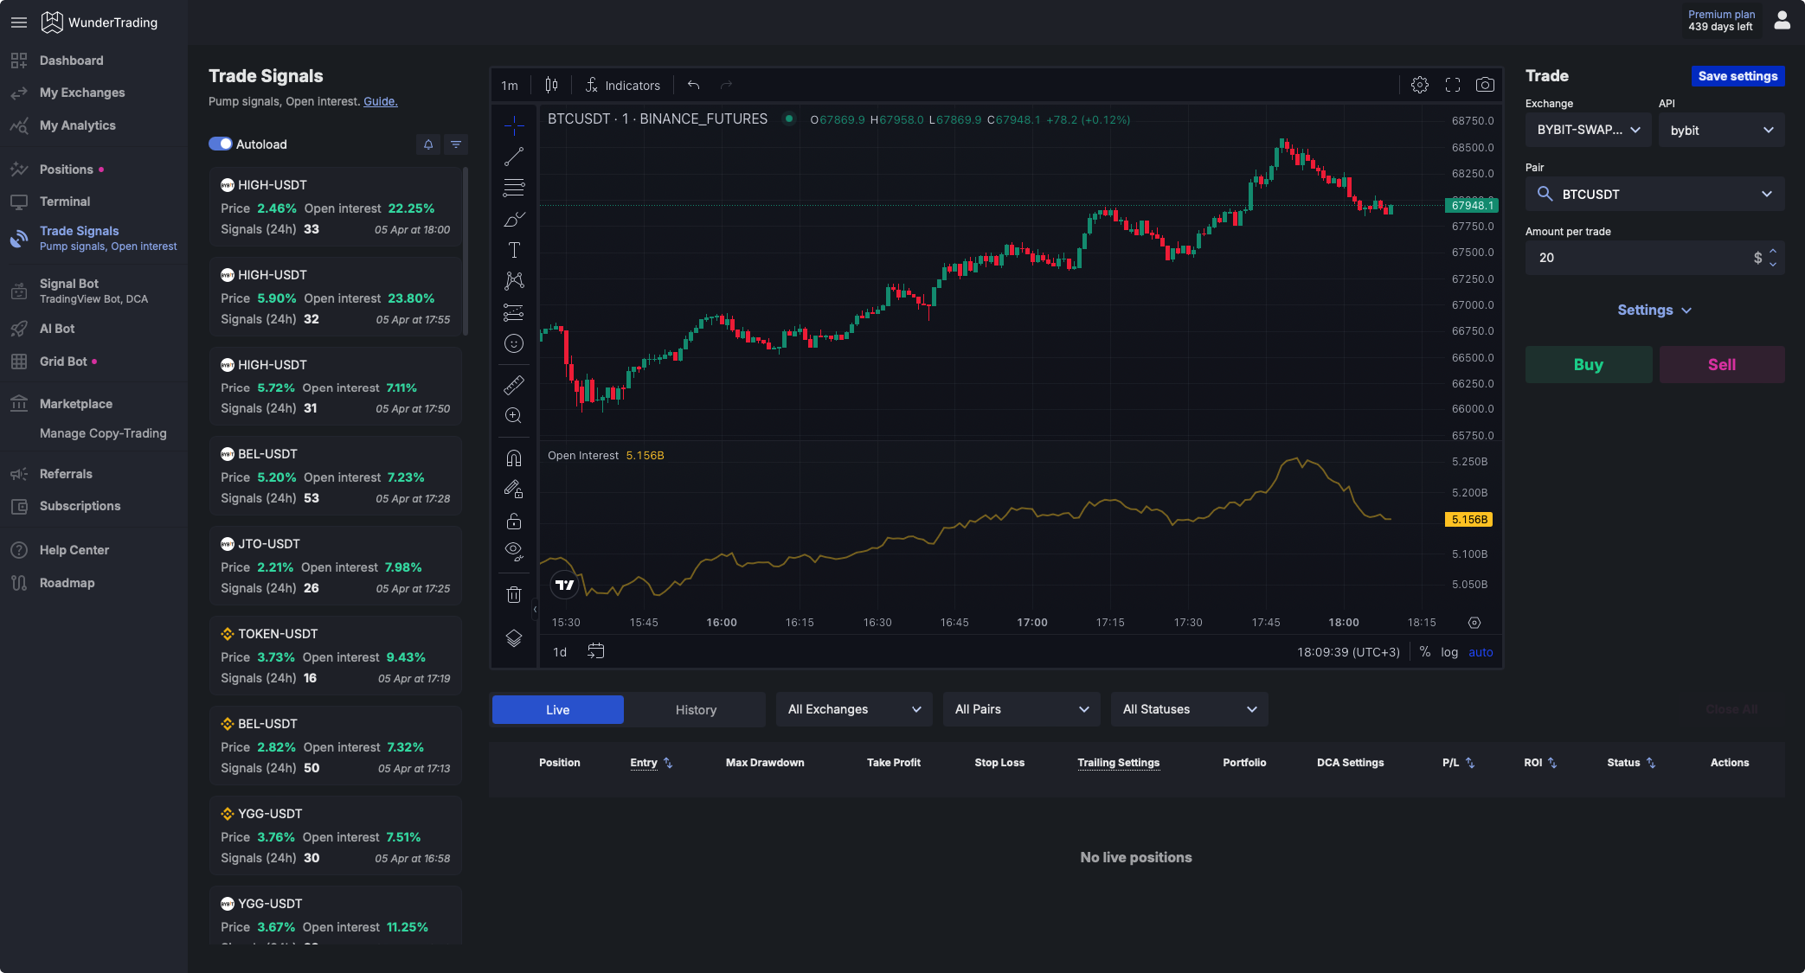This screenshot has height=973, width=1805.
Task: Remove drawings with the trash icon
Action: (x=514, y=594)
